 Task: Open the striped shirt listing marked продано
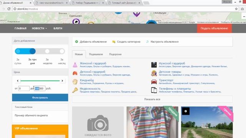(x=152, y=122)
